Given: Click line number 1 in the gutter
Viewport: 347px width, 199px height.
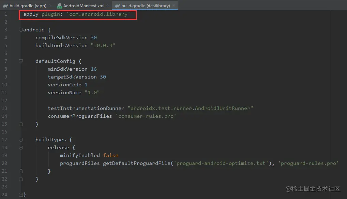Looking at the screenshot, I should coord(5,14).
